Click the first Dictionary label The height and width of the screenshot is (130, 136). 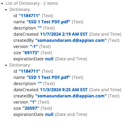(x=20, y=10)
